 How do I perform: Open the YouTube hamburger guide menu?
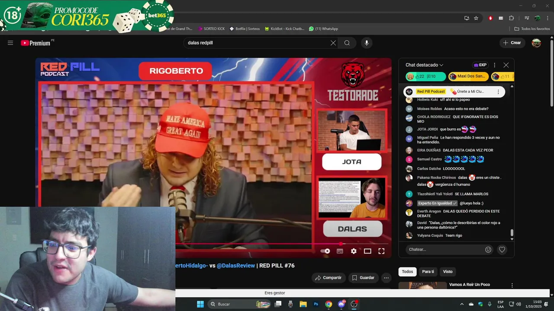(x=10, y=43)
